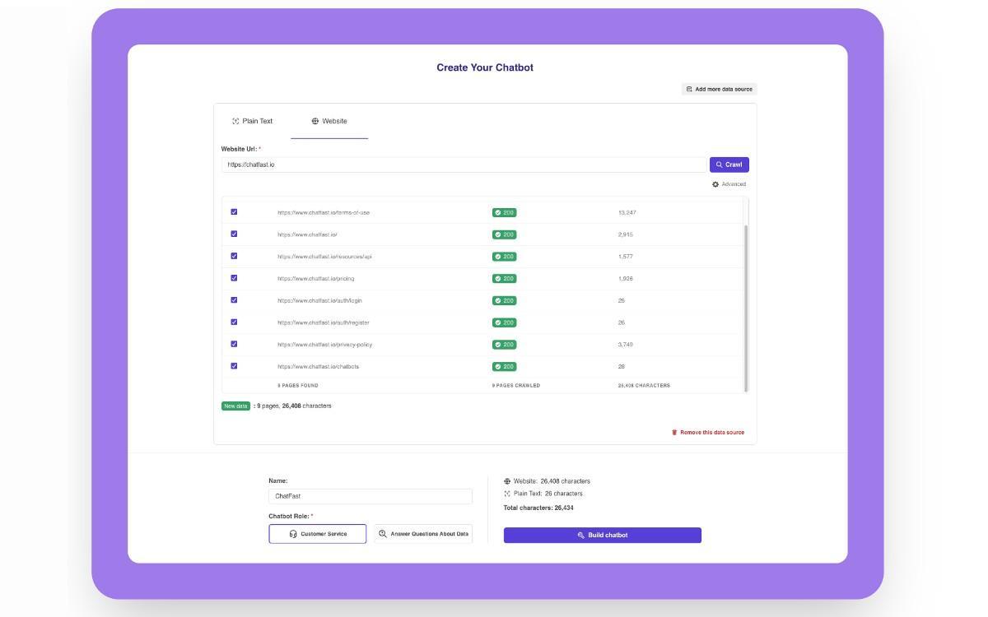
Task: Click the trash icon near Remove this data source
Action: [x=673, y=431]
